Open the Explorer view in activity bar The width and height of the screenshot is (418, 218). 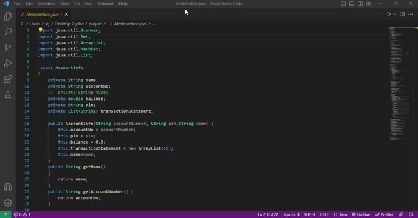click(x=8, y=16)
